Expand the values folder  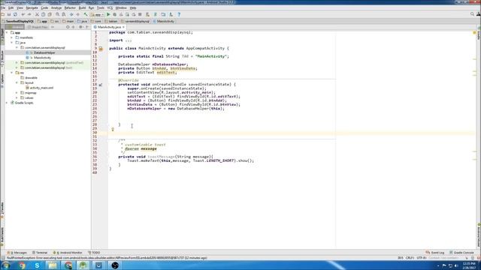(17, 97)
